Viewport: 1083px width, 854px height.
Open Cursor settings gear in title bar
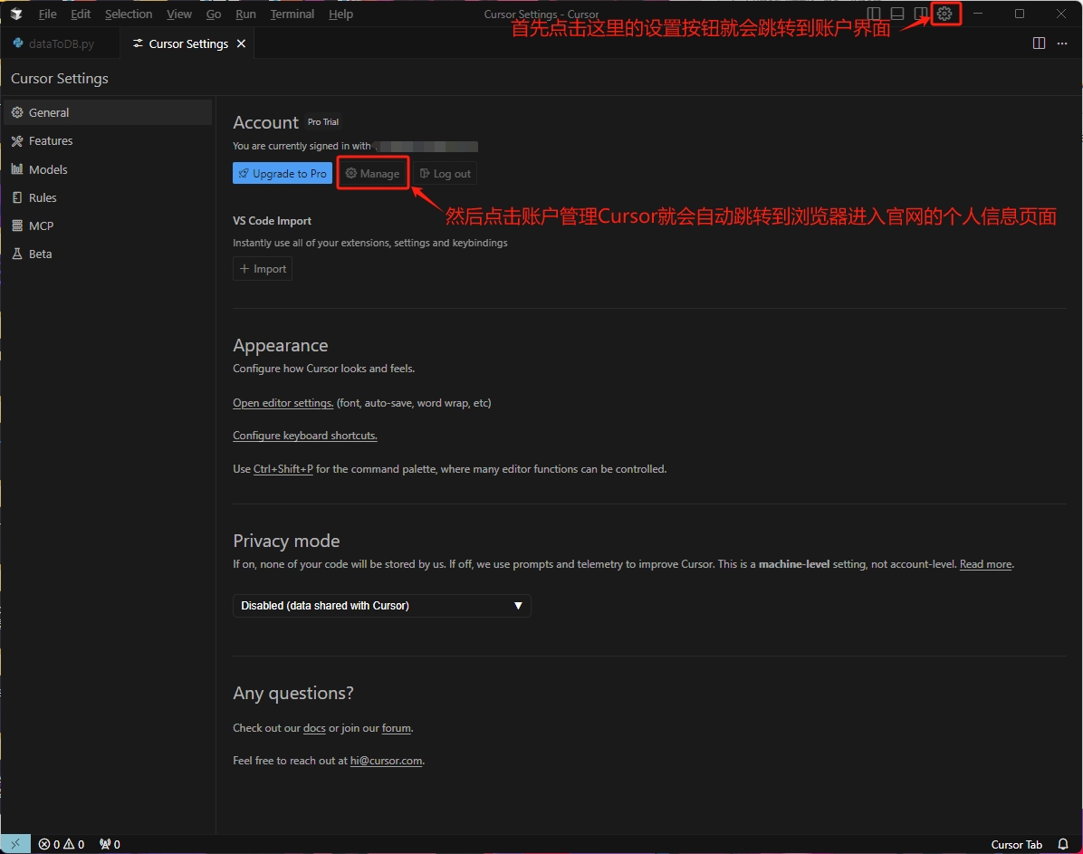click(944, 14)
